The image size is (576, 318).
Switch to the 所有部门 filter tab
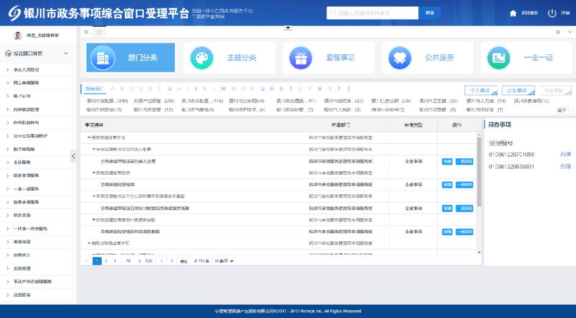[94, 89]
